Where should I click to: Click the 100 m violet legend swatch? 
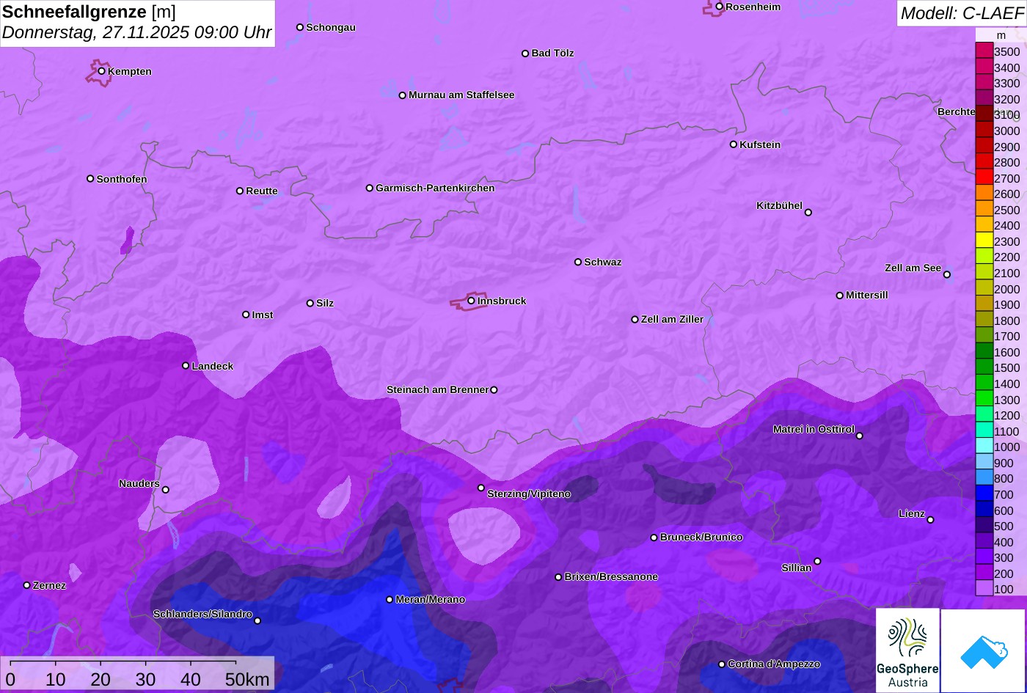tap(984, 588)
